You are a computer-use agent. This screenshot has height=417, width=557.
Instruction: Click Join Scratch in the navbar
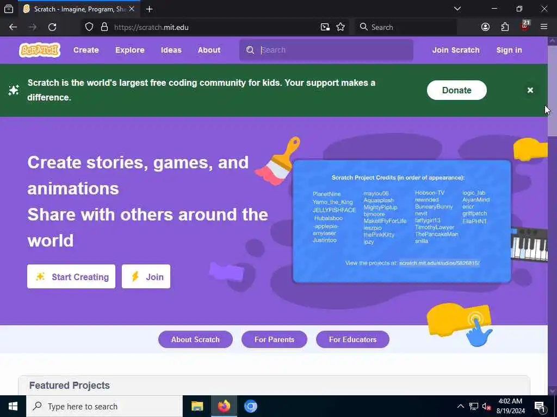(456, 50)
